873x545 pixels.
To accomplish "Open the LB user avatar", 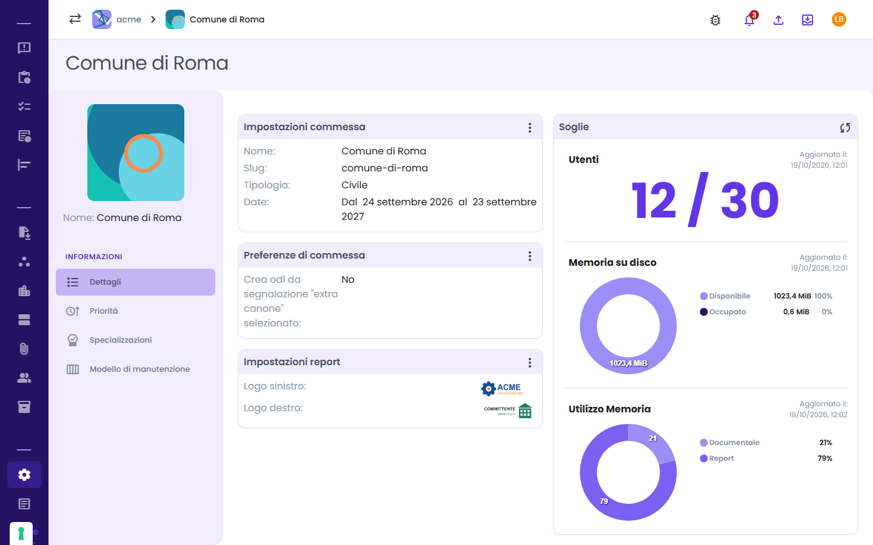I will (x=839, y=19).
